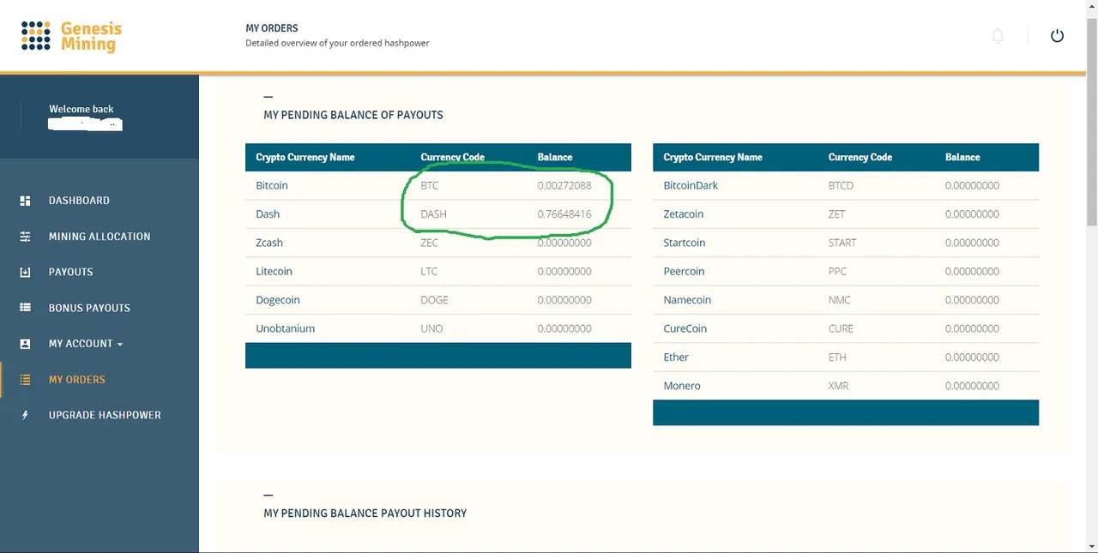Click the ZET currency code

[836, 214]
